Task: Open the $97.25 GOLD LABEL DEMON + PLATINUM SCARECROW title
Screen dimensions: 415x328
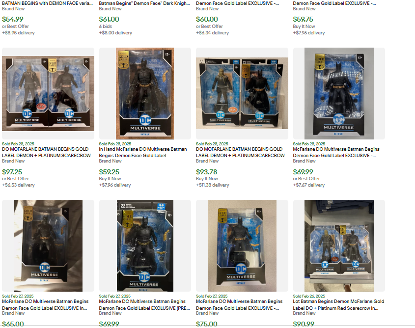Action: (x=46, y=152)
